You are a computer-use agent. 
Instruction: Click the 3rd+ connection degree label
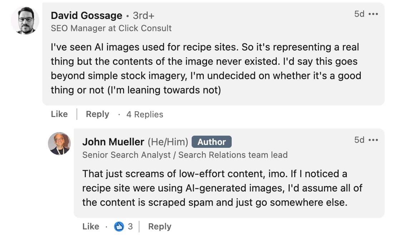click(x=143, y=16)
